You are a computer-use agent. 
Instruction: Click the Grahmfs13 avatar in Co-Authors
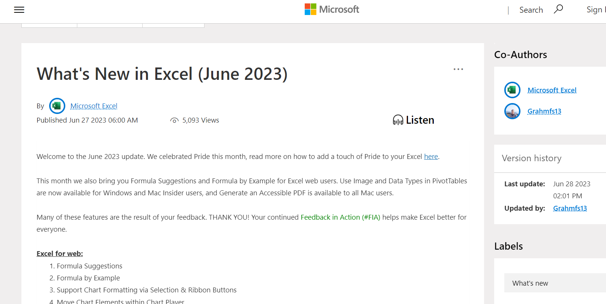512,111
